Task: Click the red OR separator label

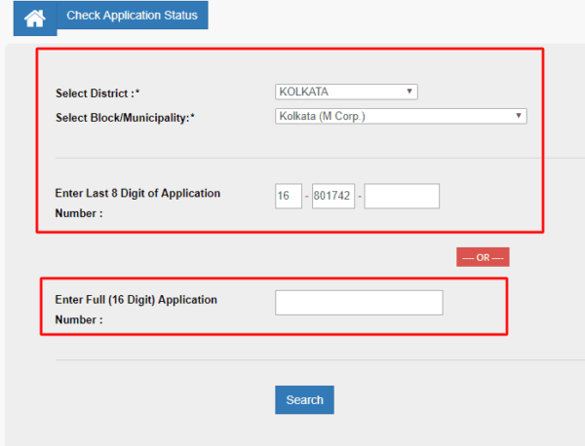Action: click(x=483, y=257)
